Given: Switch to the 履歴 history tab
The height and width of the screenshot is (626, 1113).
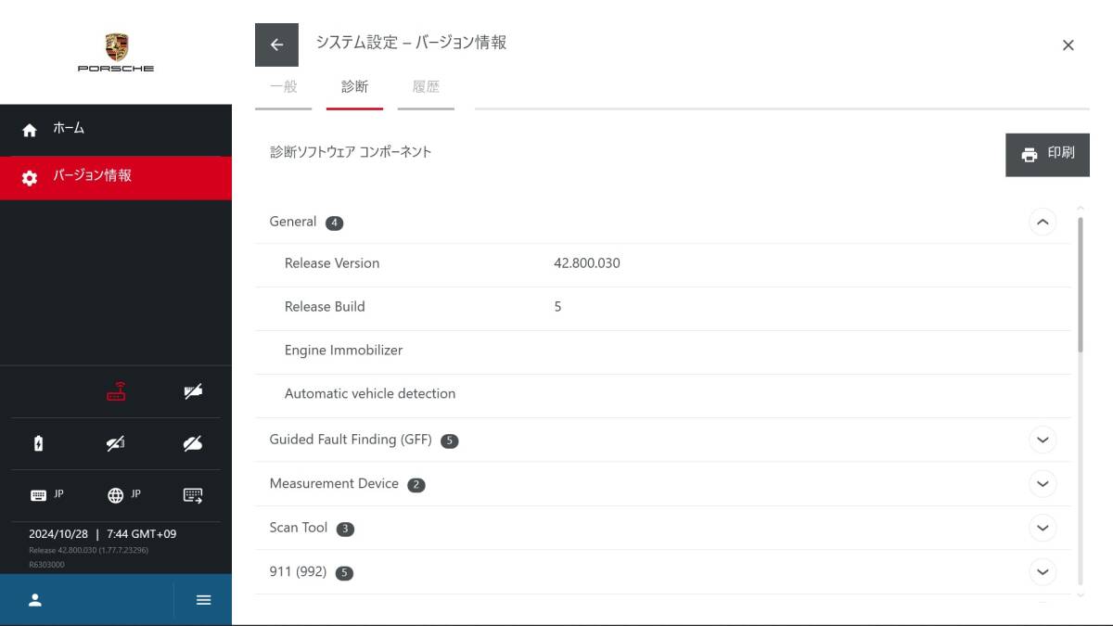Looking at the screenshot, I should tap(426, 86).
